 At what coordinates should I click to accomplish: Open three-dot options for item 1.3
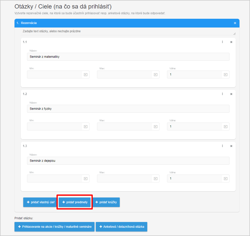pyautogui.click(x=222, y=146)
